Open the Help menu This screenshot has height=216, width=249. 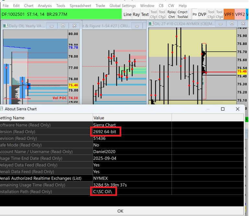click(183, 6)
